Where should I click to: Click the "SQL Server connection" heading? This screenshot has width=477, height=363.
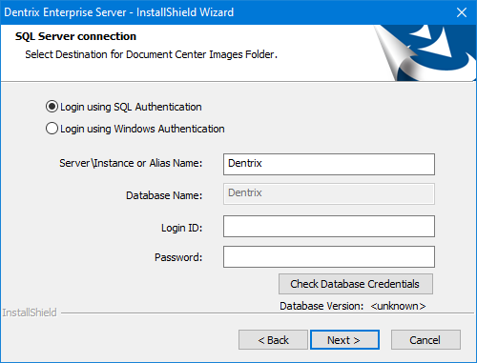(75, 36)
